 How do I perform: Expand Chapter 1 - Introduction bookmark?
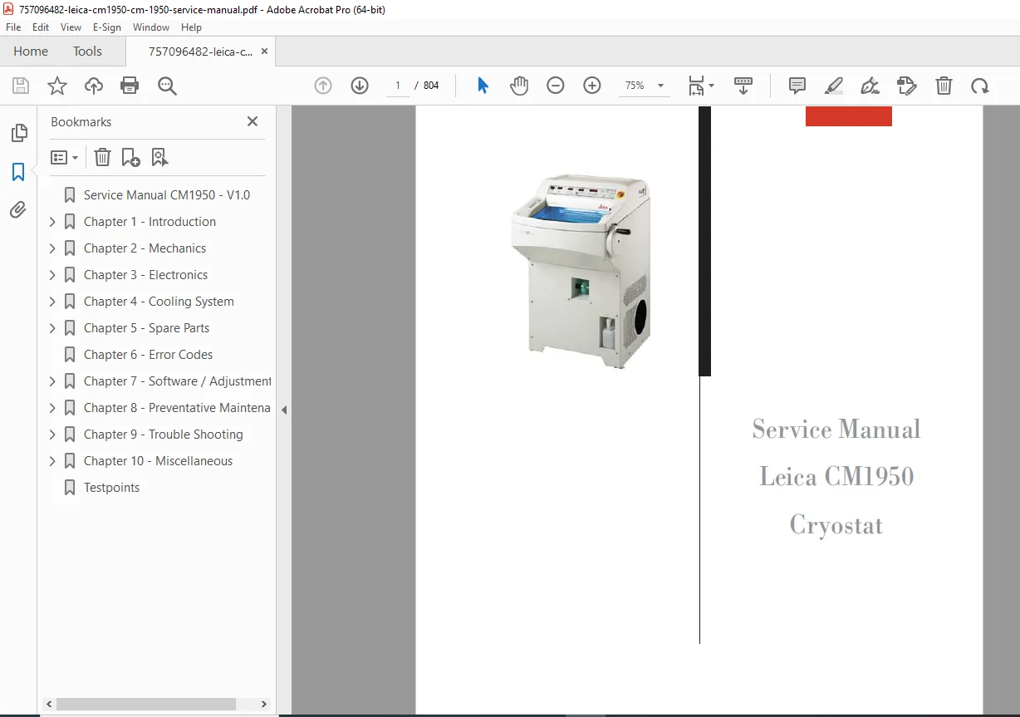click(x=52, y=222)
